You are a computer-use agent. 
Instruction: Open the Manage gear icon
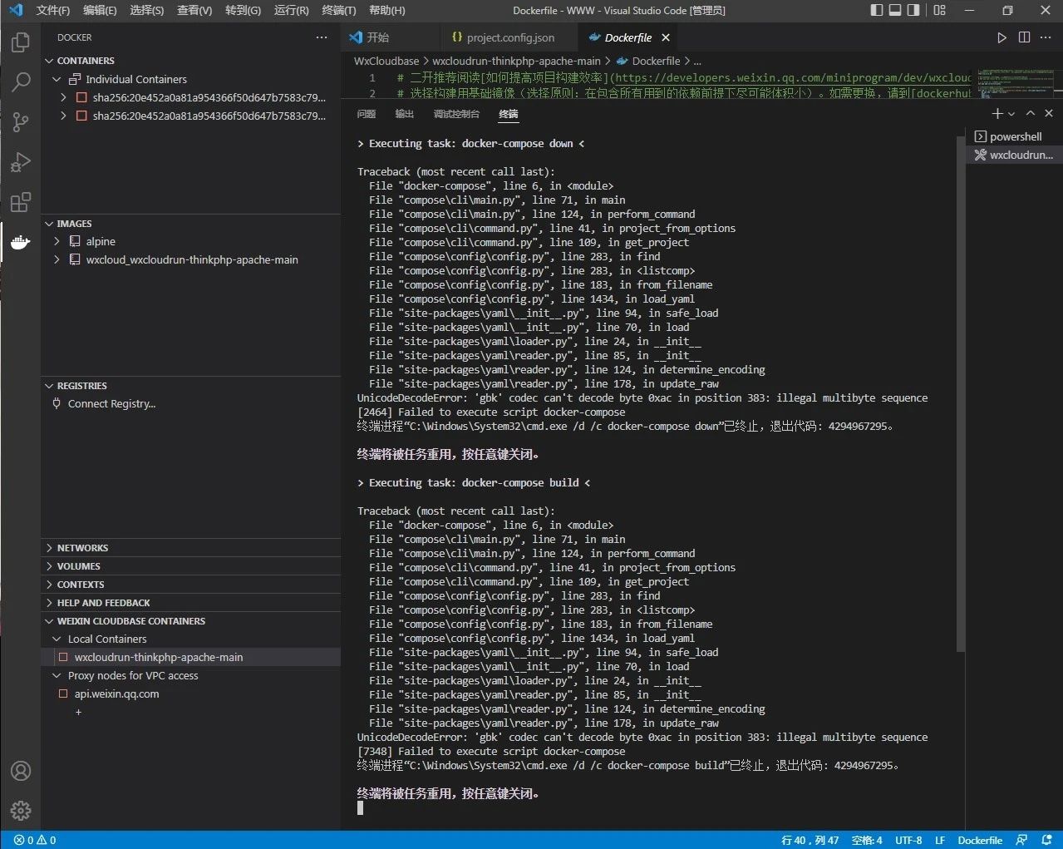click(21, 810)
